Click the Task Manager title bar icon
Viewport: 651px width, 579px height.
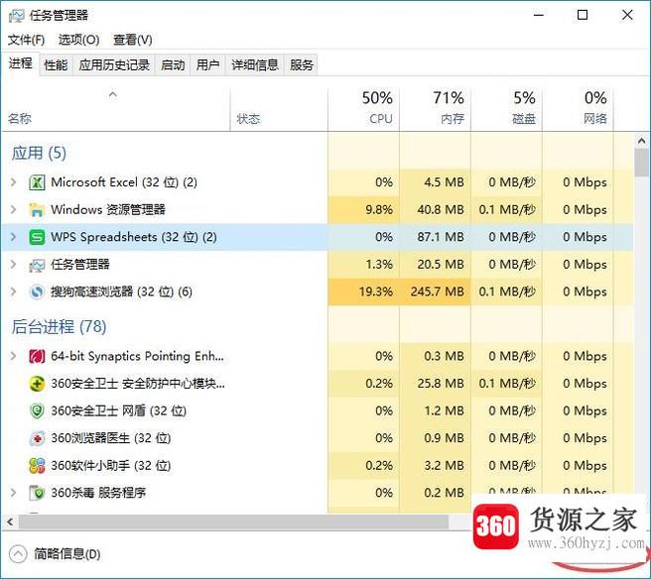point(17,16)
